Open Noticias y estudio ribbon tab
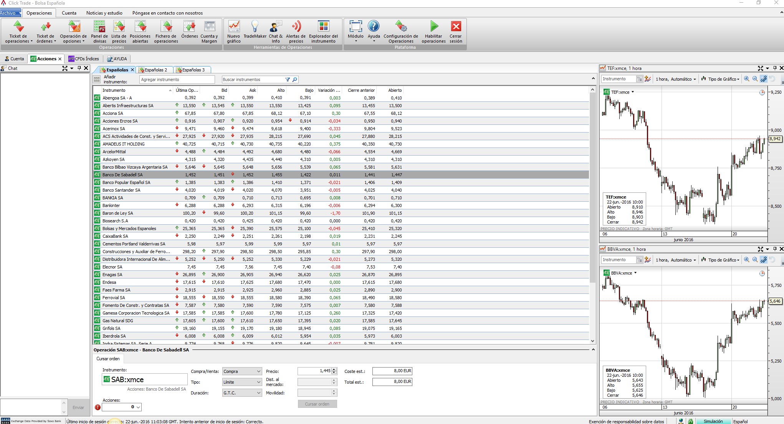Viewport: 784px width, 424px height. (104, 13)
